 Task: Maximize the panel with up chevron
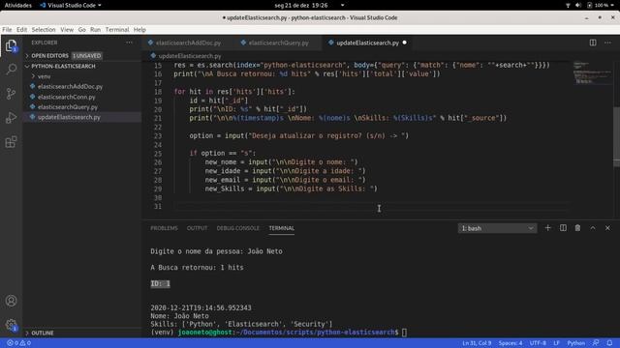593,228
